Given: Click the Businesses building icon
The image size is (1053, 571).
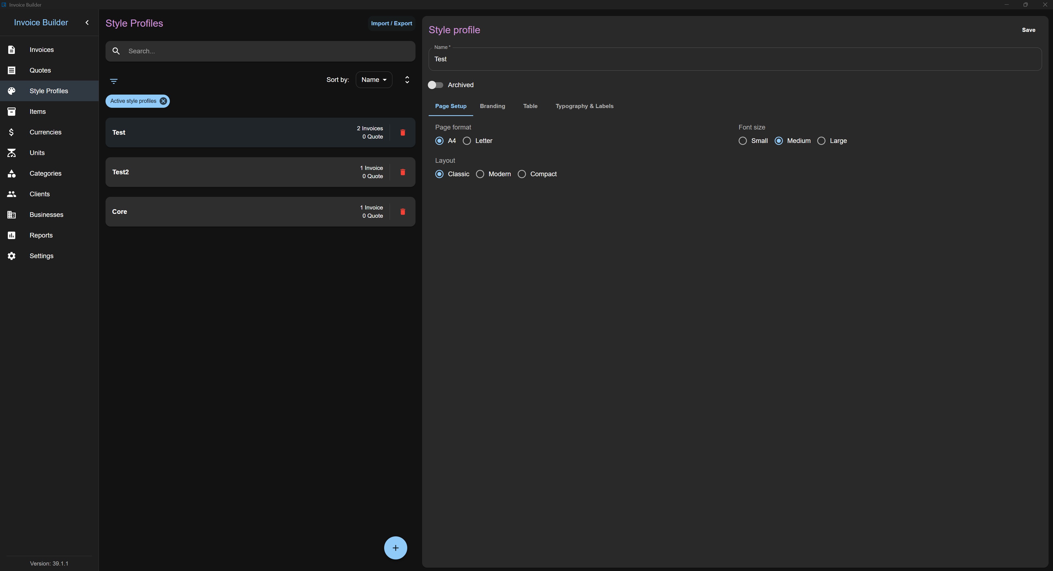Looking at the screenshot, I should tap(12, 215).
